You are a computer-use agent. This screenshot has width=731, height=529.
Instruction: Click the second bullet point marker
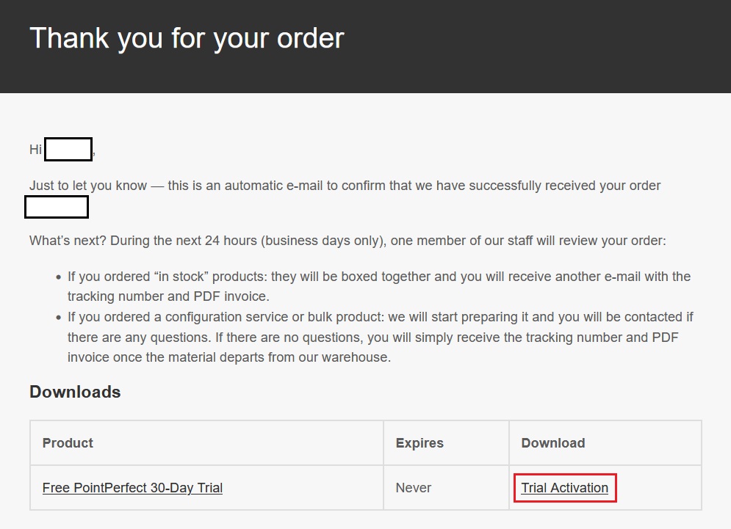(59, 318)
